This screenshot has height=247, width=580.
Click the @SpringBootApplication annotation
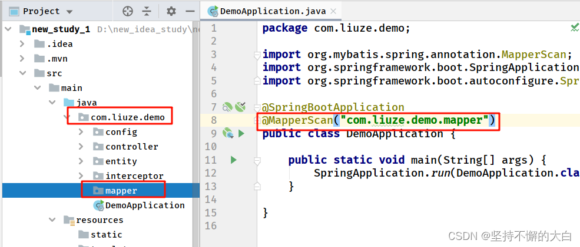coord(333,107)
